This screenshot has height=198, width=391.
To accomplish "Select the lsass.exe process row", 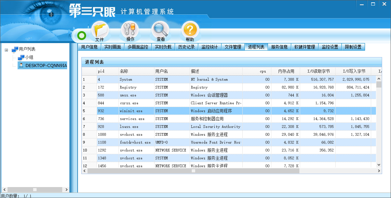I will point(229,127).
